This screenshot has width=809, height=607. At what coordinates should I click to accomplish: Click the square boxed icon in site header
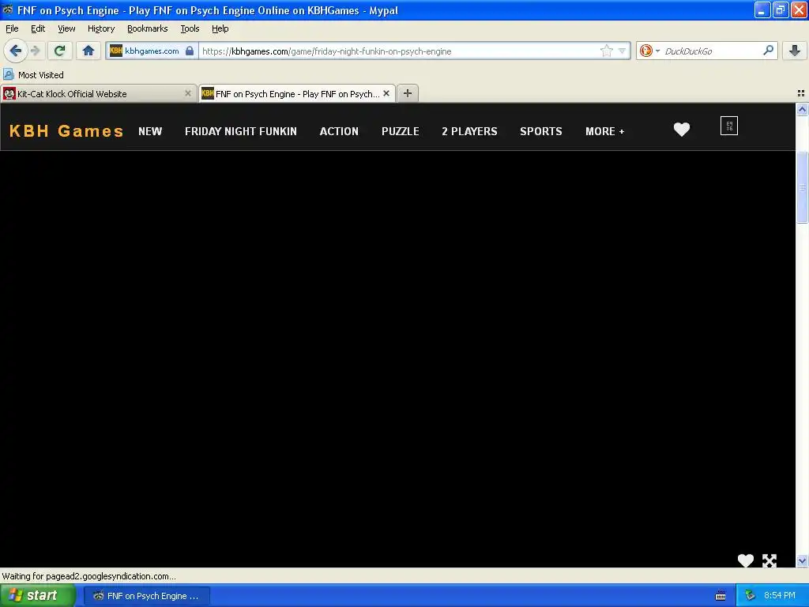(x=729, y=126)
